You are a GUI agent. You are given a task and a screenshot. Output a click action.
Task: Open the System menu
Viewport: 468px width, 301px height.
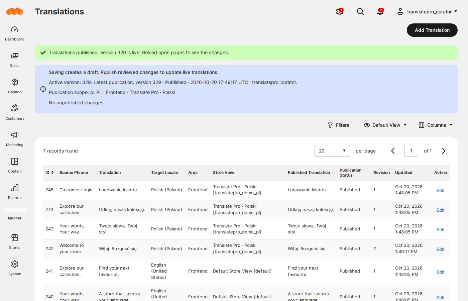point(15,268)
